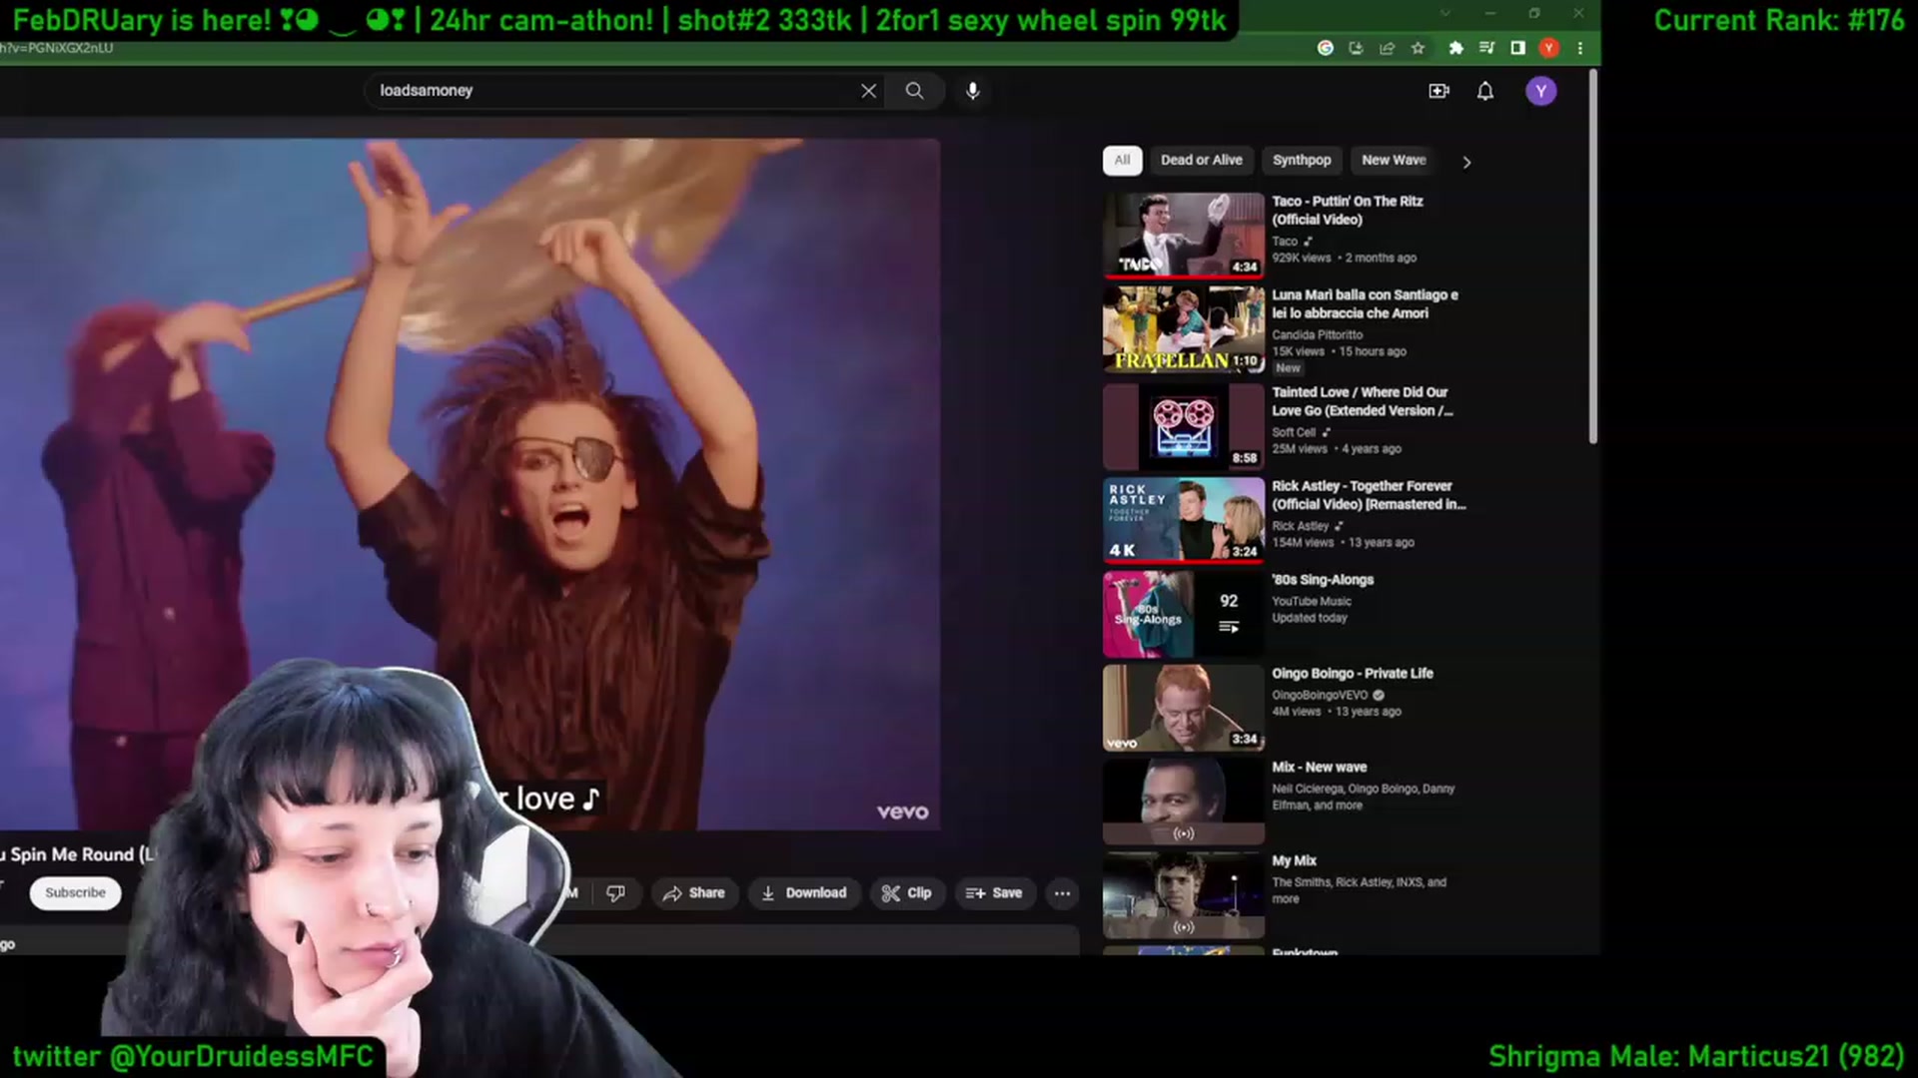This screenshot has width=1918, height=1078.
Task: Open the '80s Sing-Alongs playlist thumbnail
Action: coord(1184,614)
